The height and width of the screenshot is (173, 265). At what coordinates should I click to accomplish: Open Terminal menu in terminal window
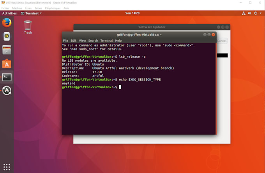106,41
